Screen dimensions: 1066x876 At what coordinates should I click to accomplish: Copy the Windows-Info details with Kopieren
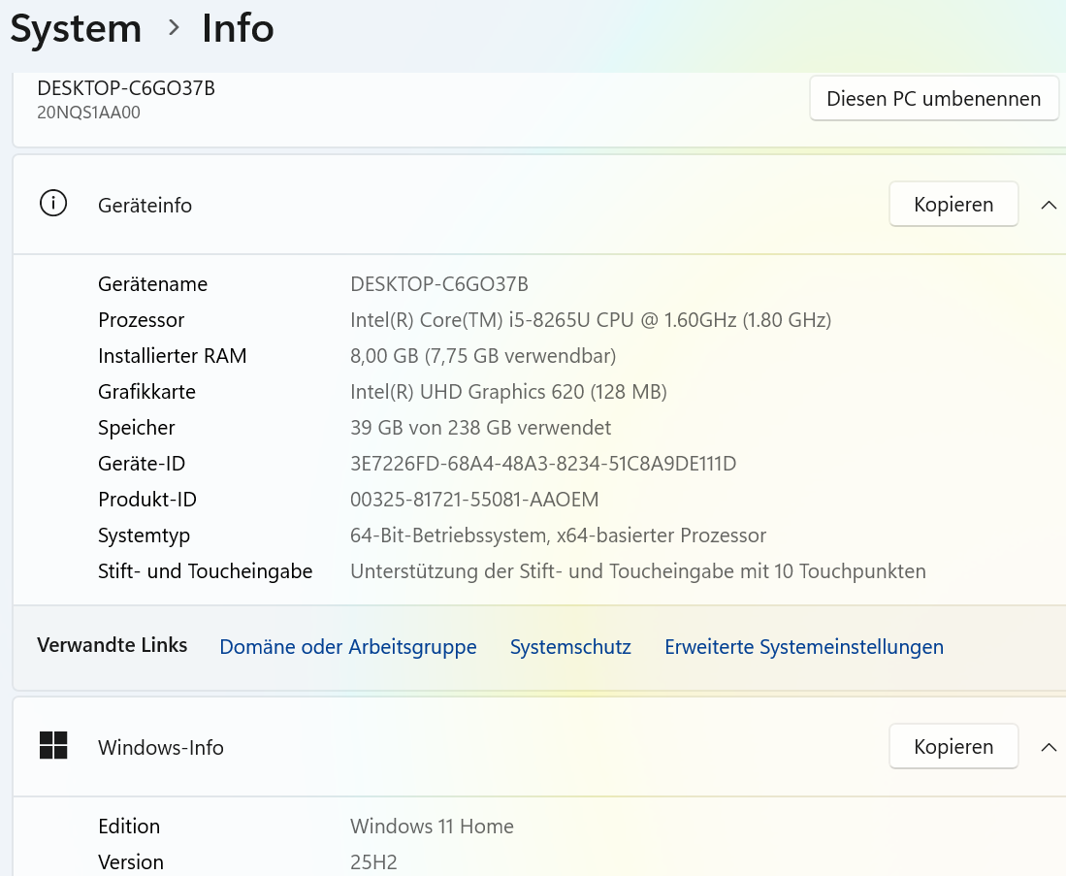pos(953,746)
